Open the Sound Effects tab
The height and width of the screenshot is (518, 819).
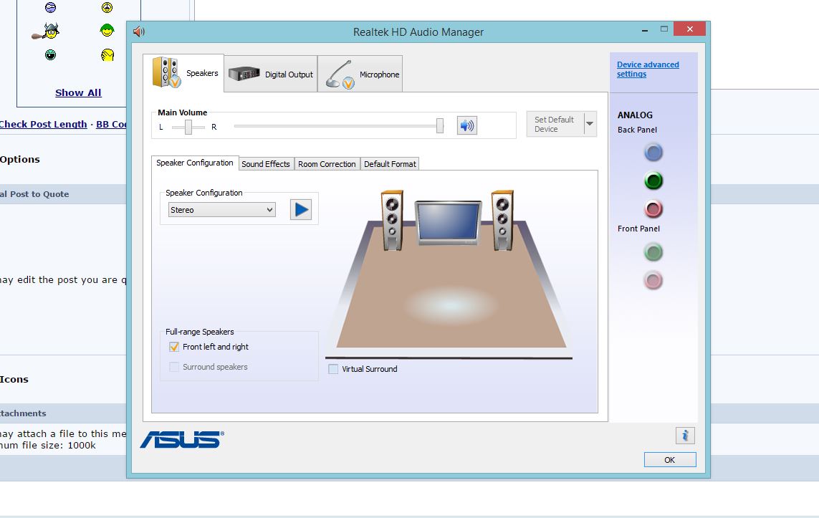(x=266, y=164)
